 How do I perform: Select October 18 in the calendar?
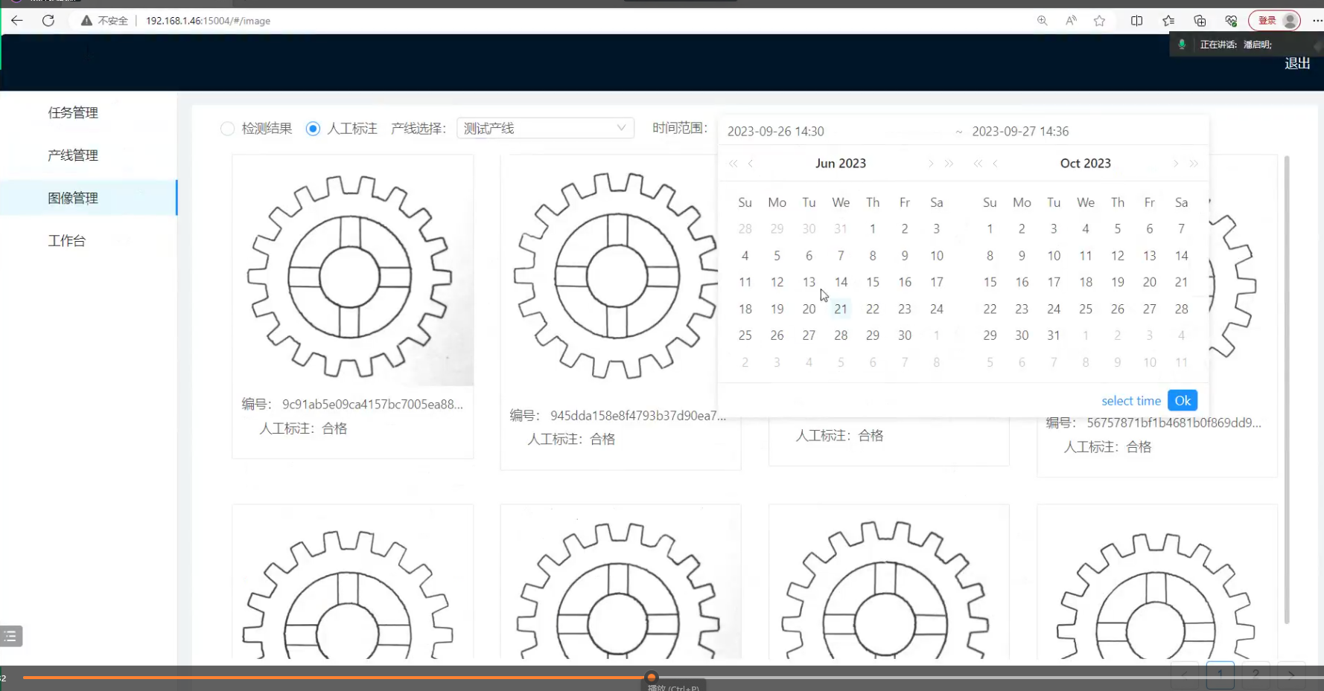[1086, 283]
